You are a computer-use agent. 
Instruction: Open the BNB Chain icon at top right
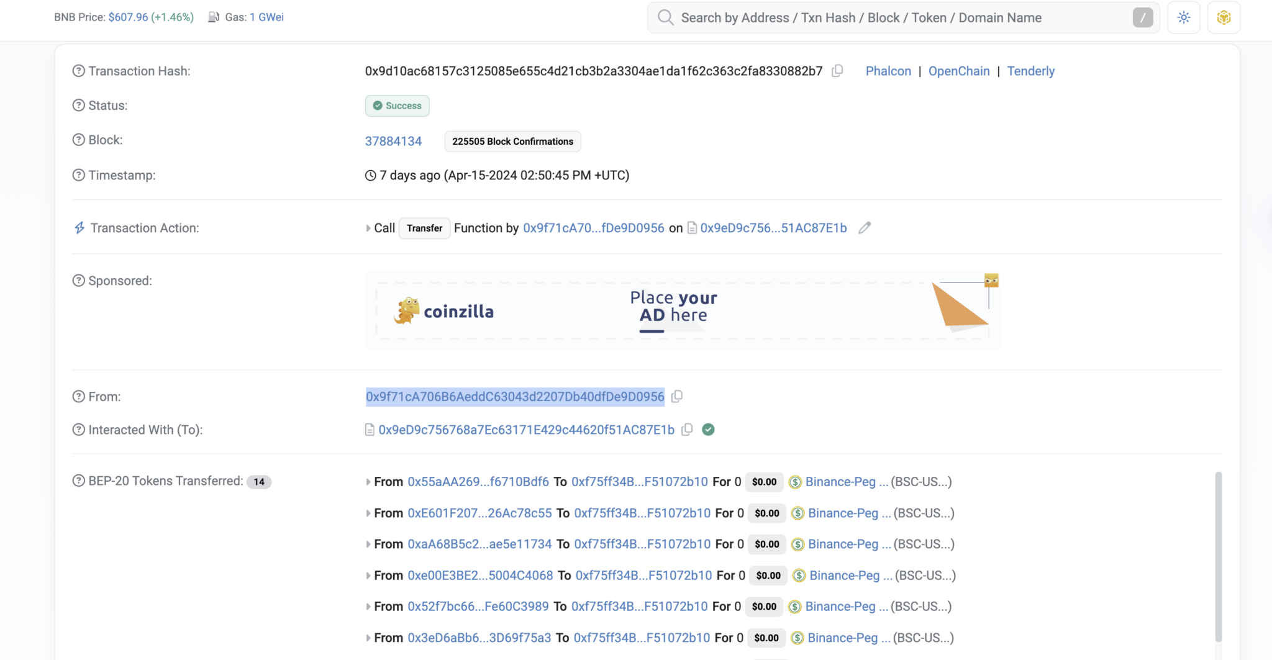point(1224,17)
